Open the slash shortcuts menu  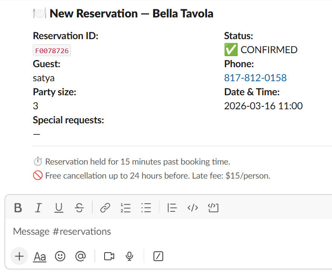[x=158, y=256]
